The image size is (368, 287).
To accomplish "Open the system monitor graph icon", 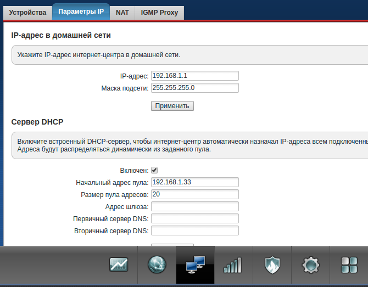I will coord(119,265).
